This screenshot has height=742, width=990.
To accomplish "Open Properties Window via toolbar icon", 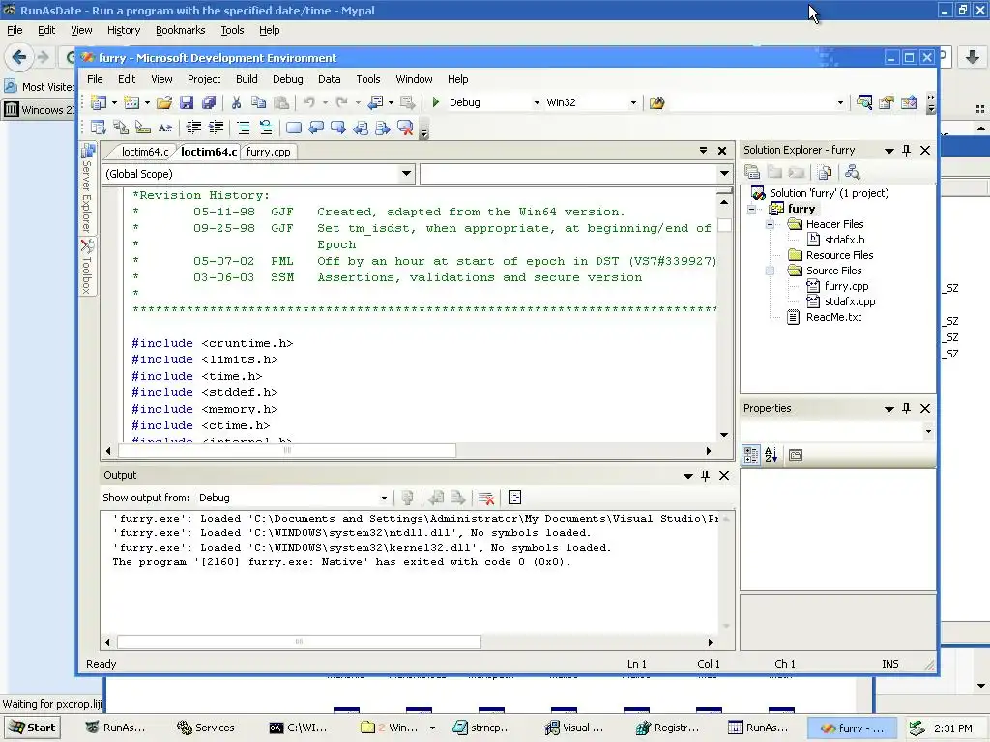I will [x=886, y=102].
